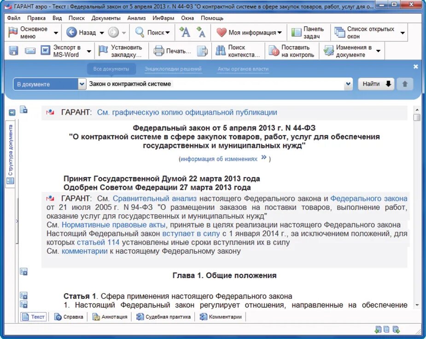This screenshot has height=339, width=426.
Task: Click margin icon beside Глава 1 heading
Action: pyautogui.click(x=23, y=271)
